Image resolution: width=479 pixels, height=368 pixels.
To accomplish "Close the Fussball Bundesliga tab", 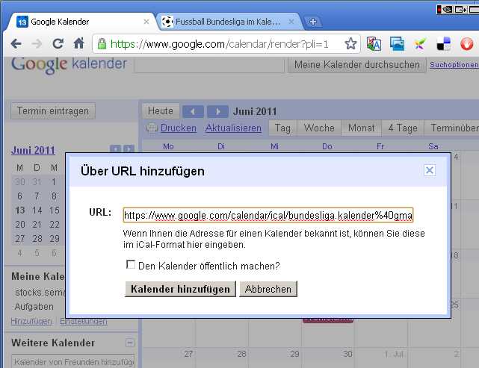I will point(291,22).
